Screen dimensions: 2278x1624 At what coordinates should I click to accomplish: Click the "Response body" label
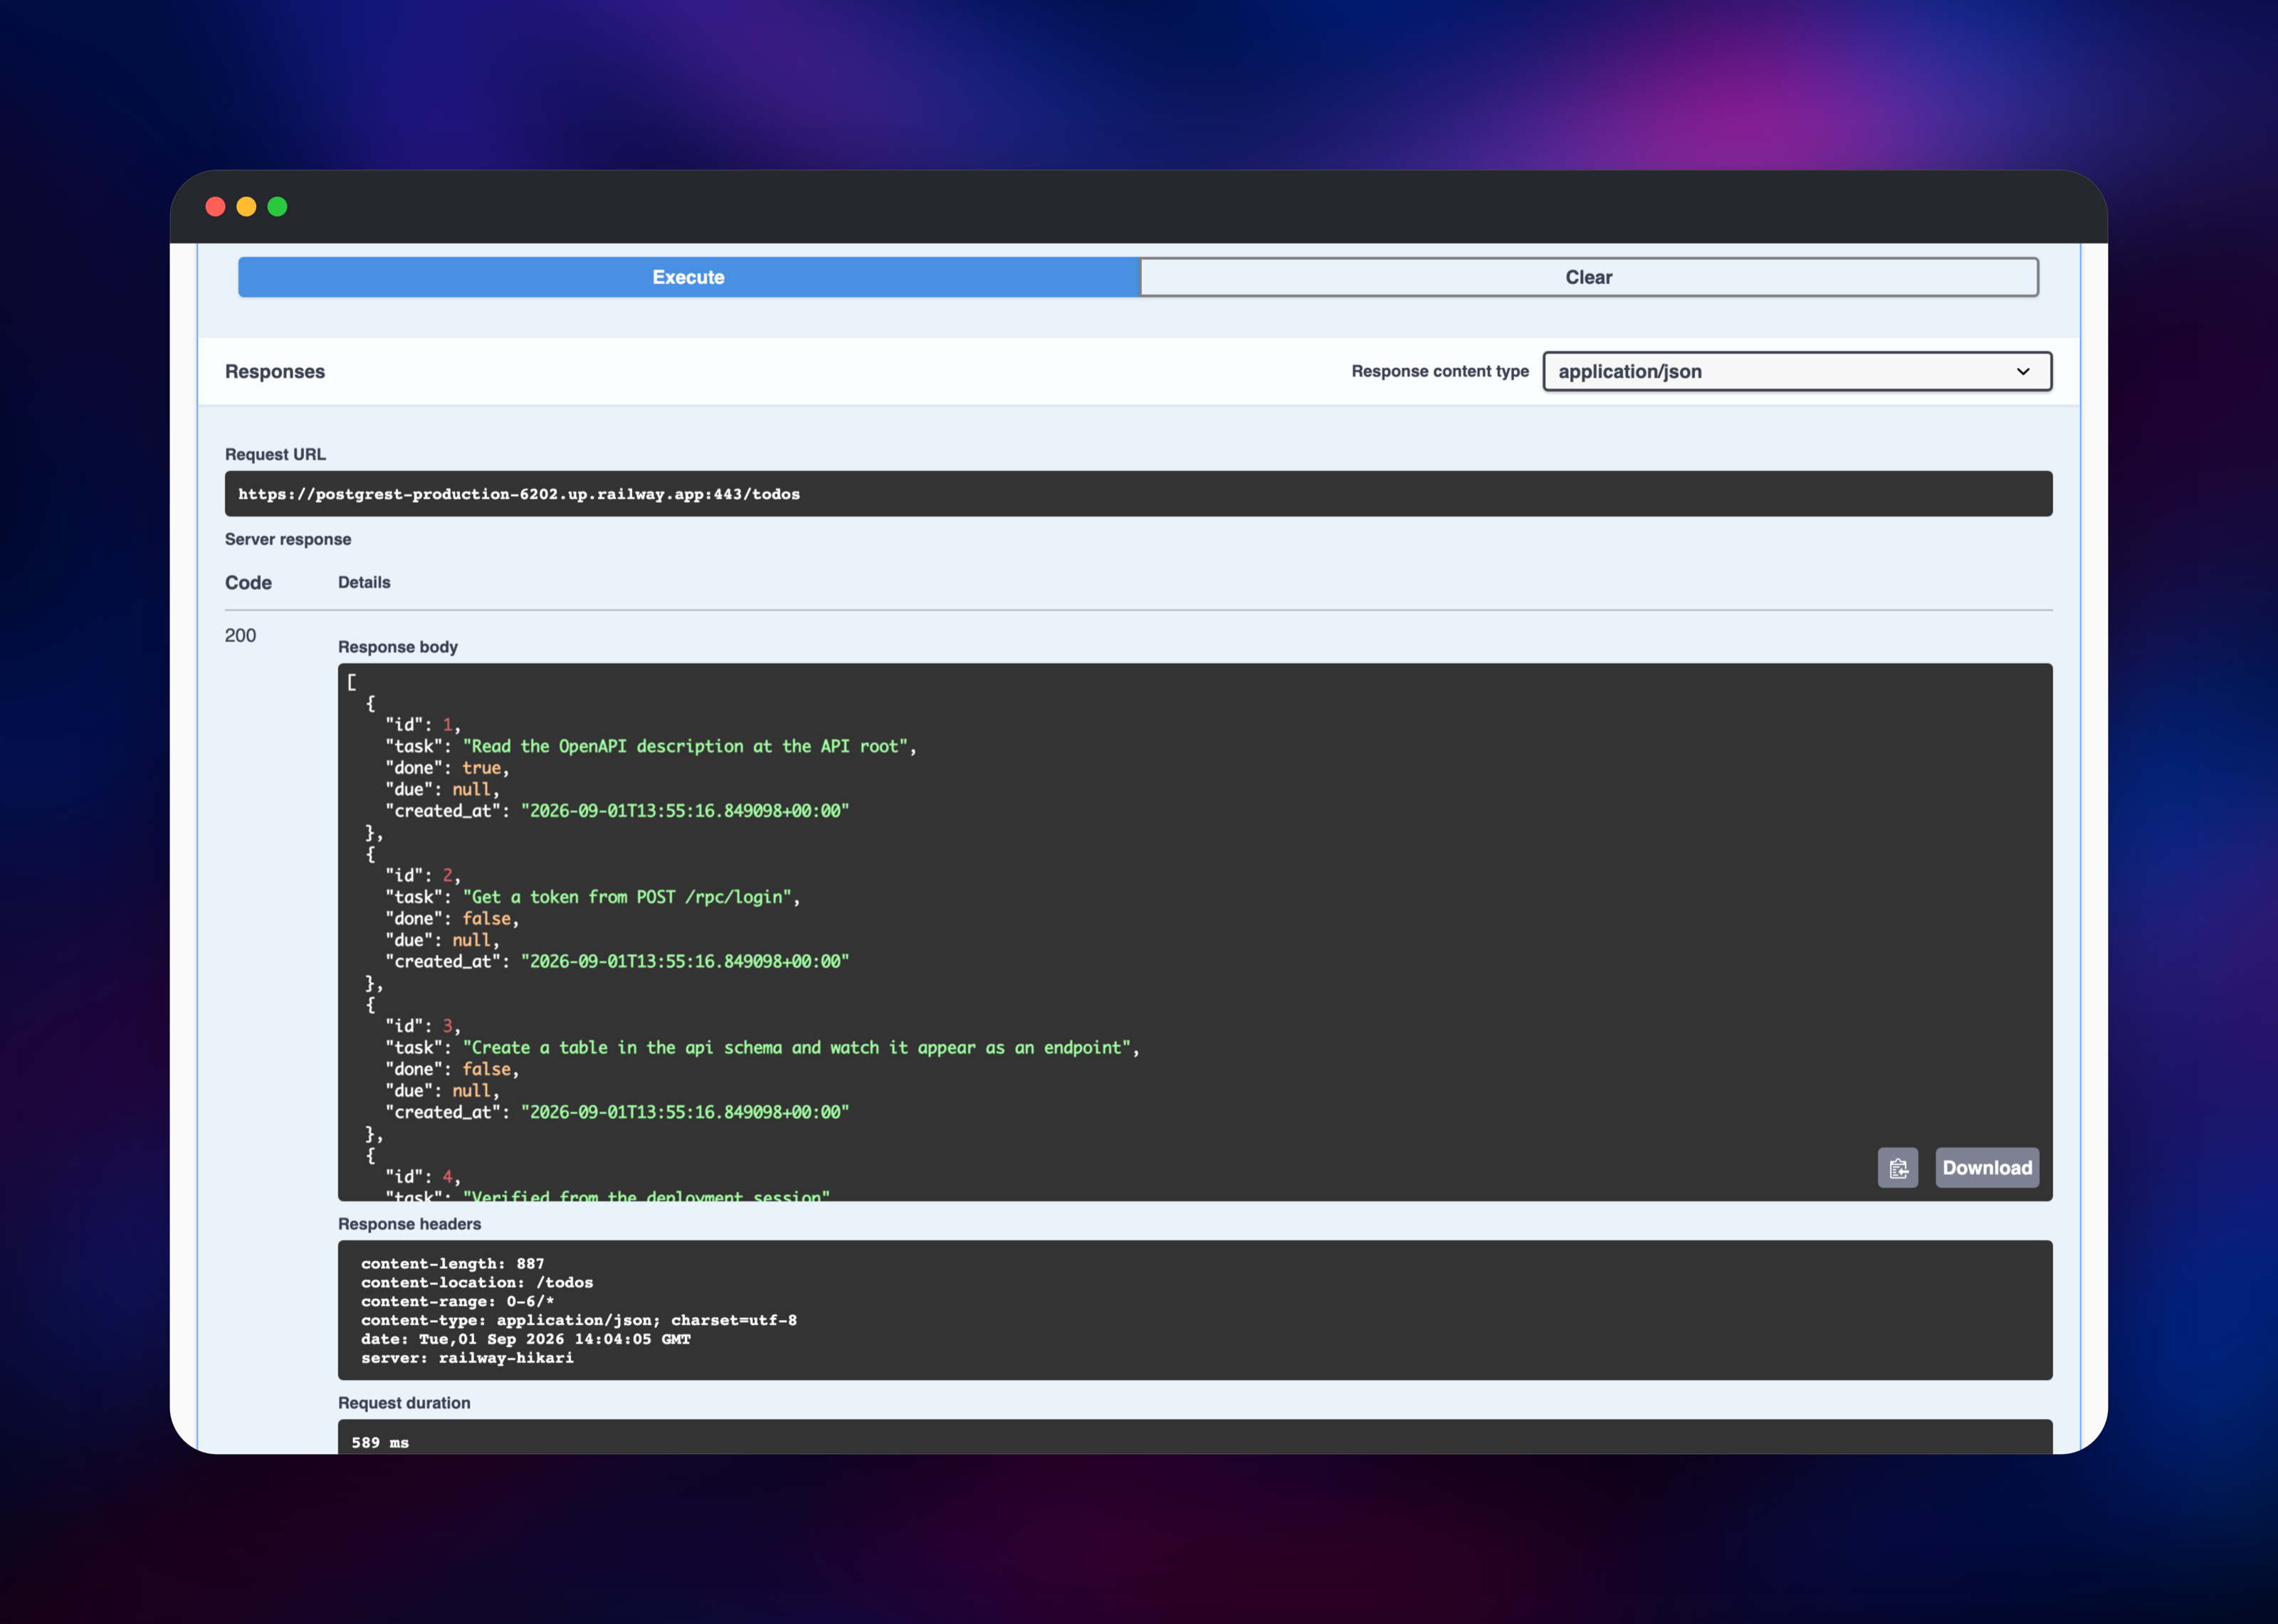pyautogui.click(x=398, y=647)
